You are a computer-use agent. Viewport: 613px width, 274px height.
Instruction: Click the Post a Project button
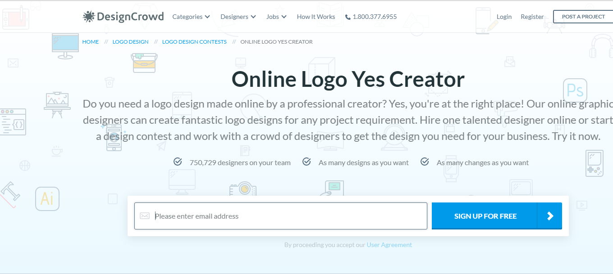tap(583, 17)
